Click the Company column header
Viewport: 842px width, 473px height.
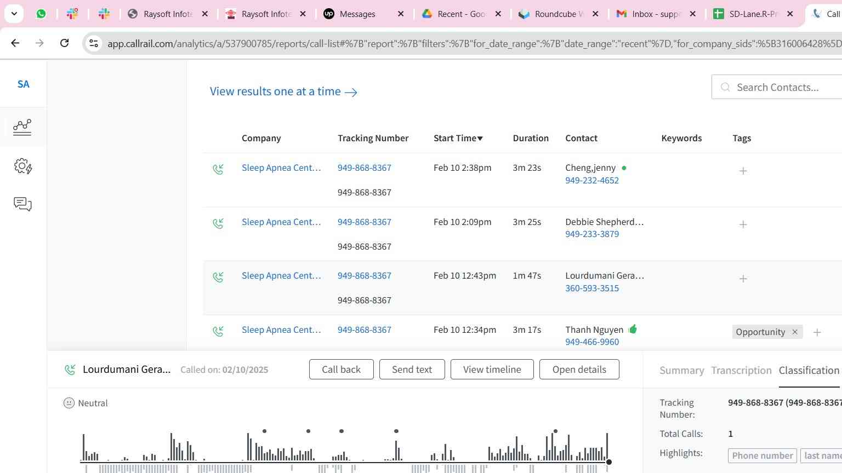click(261, 138)
